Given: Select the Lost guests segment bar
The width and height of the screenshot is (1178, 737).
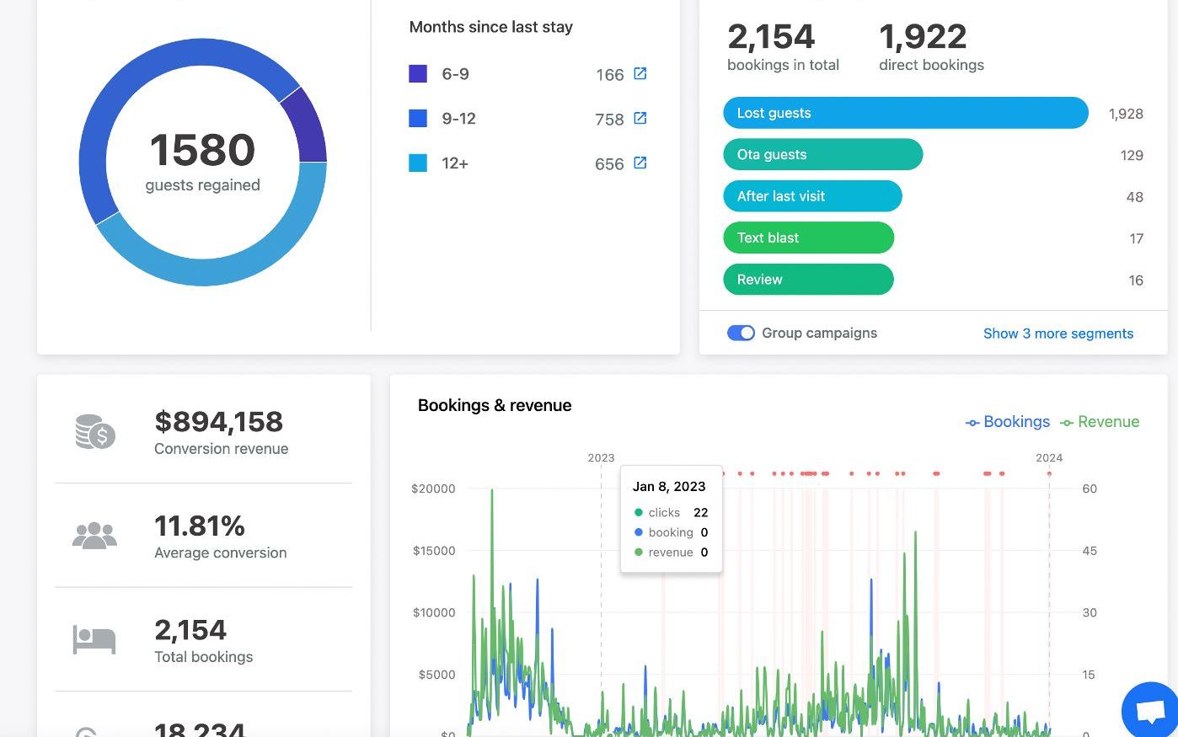Looking at the screenshot, I should point(906,113).
